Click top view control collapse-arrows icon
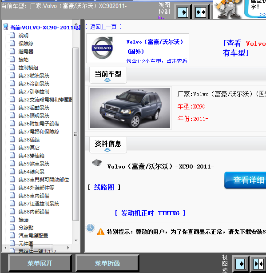The width and height of the screenshot is (266, 273). pyautogui.click(x=201, y=12)
